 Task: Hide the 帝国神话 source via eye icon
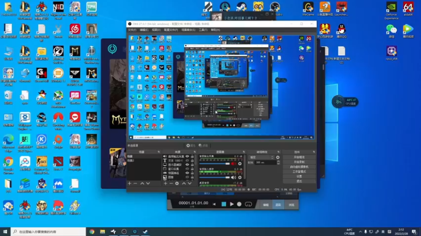[x=187, y=173]
